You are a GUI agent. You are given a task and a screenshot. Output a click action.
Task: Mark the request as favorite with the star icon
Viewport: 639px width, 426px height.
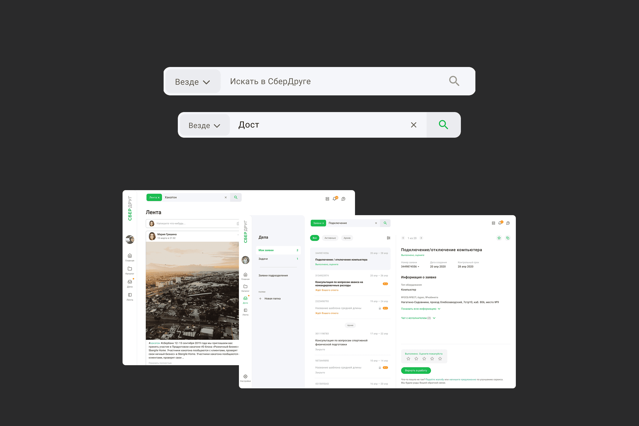[x=499, y=238]
